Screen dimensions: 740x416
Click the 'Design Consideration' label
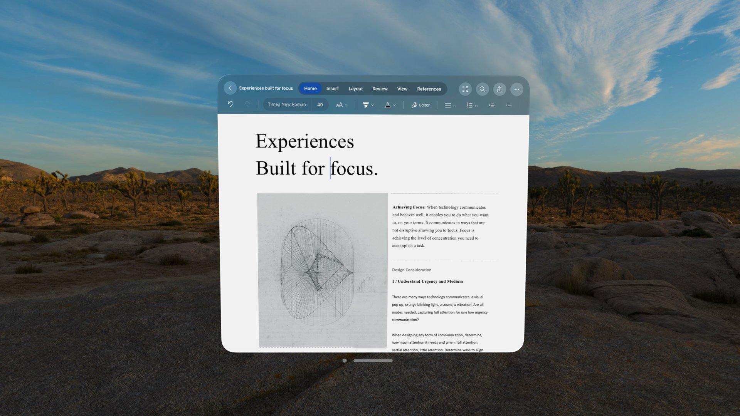[412, 270]
